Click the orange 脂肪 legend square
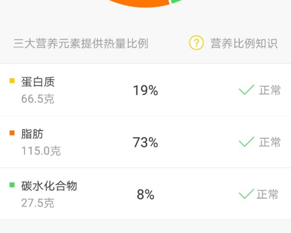 (x=12, y=133)
